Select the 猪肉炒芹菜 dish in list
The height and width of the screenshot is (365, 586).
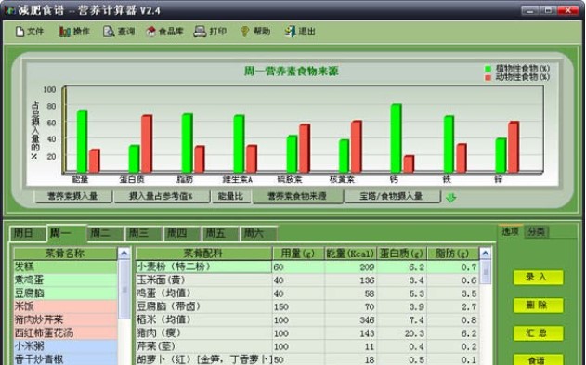pos(65,319)
